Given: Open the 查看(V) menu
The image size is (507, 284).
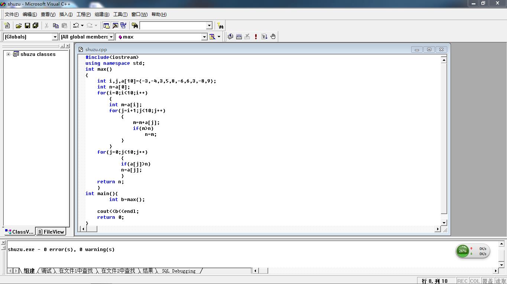Looking at the screenshot, I should [48, 14].
